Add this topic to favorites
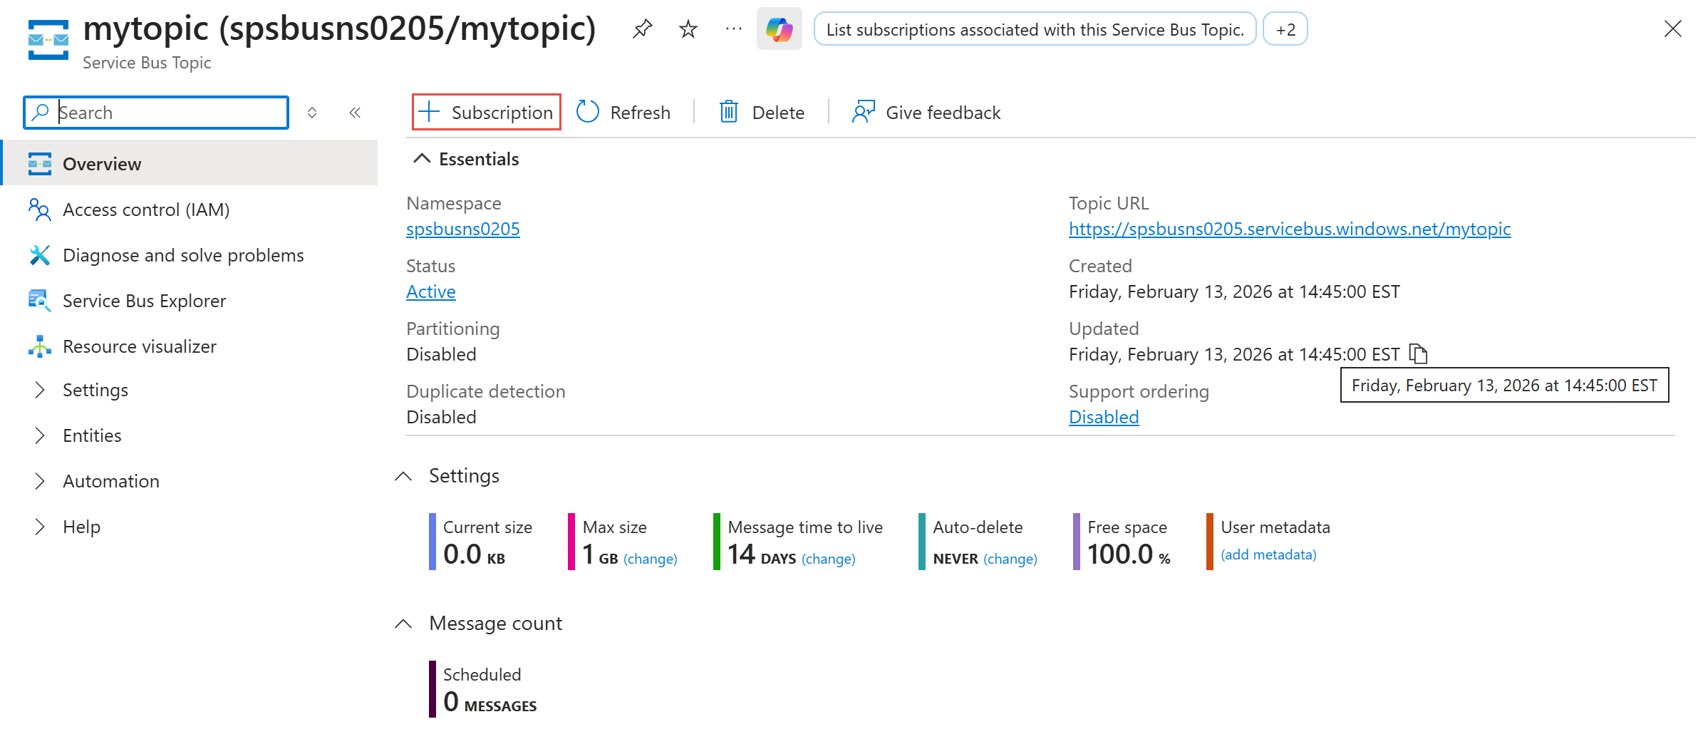The width and height of the screenshot is (1698, 749). pyautogui.click(x=687, y=29)
